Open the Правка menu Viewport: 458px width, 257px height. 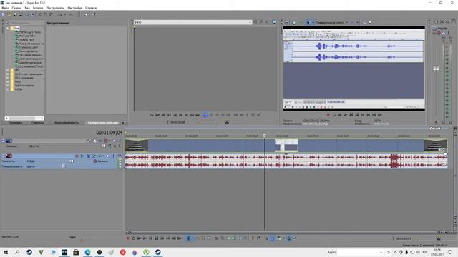pyautogui.click(x=16, y=8)
